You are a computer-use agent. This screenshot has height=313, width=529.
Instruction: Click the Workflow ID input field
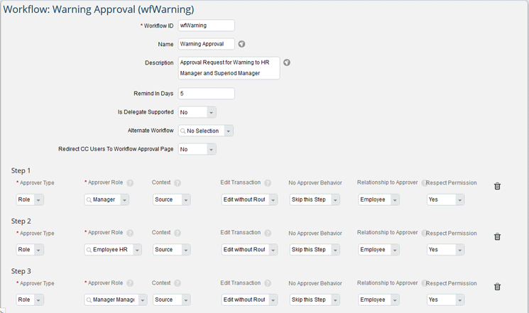point(206,26)
